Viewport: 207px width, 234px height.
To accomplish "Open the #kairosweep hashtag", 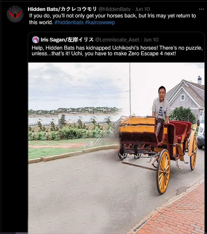I will [100, 22].
